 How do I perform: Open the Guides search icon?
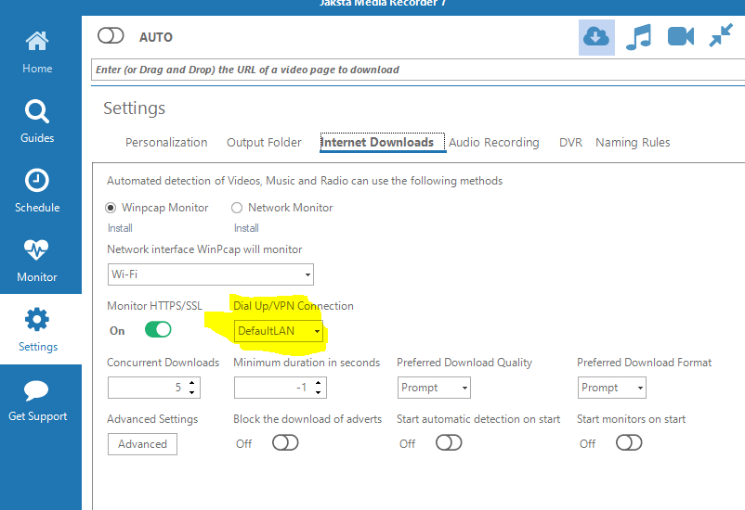[37, 111]
